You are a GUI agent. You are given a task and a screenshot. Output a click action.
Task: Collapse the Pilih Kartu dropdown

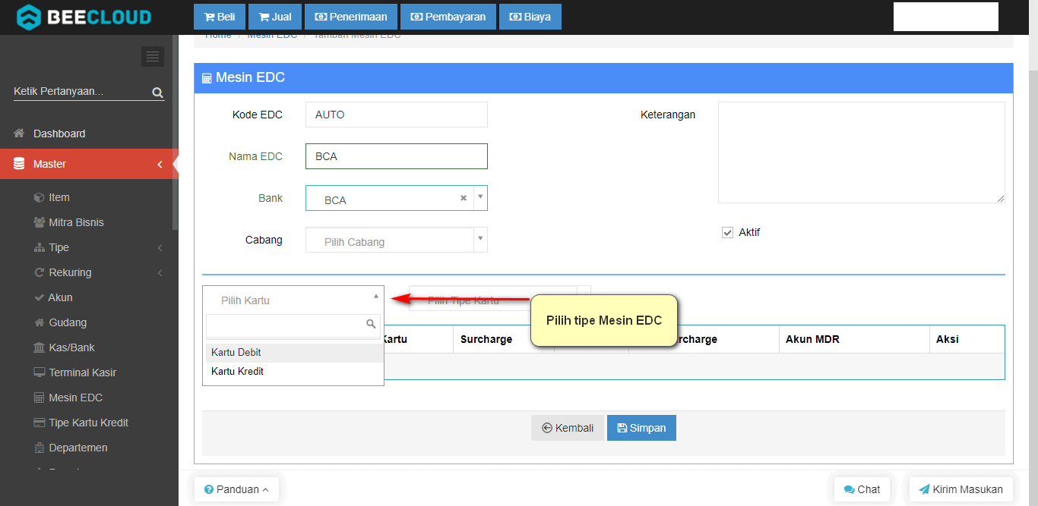pos(375,297)
